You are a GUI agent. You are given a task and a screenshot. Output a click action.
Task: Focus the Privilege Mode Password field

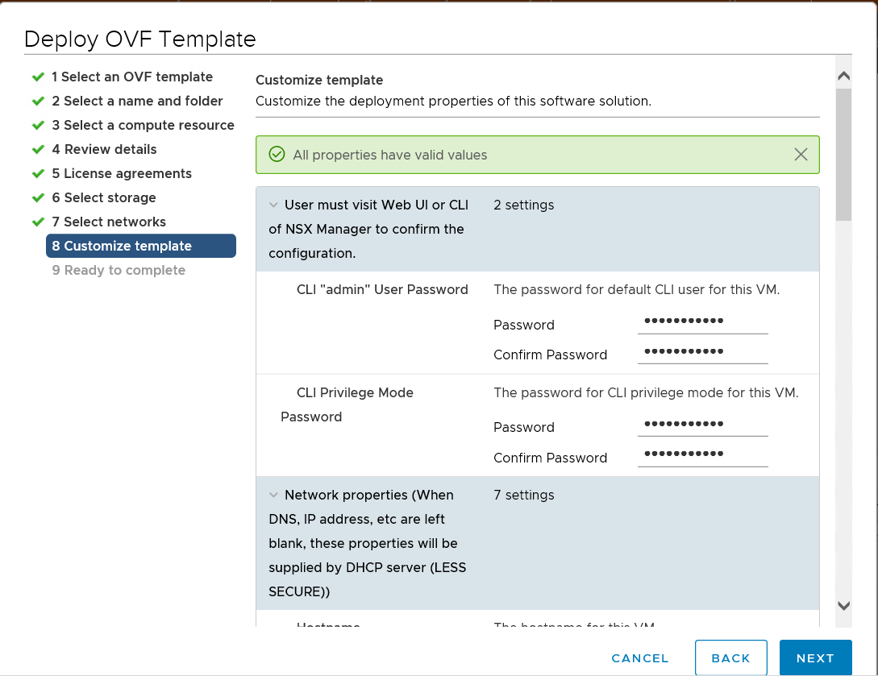pyautogui.click(x=702, y=425)
